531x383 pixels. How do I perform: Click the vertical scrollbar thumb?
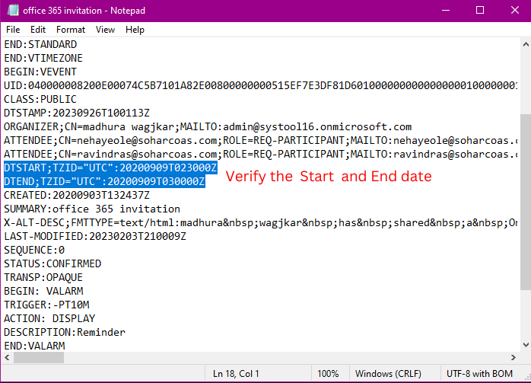[526, 202]
